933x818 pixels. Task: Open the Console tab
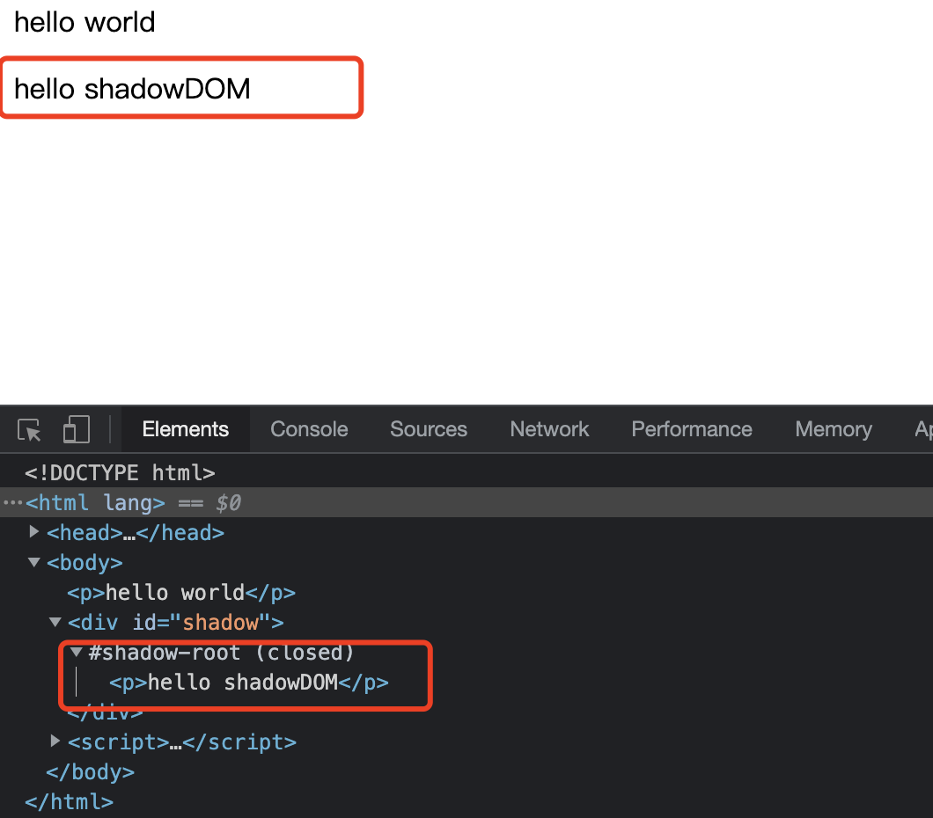pyautogui.click(x=309, y=429)
